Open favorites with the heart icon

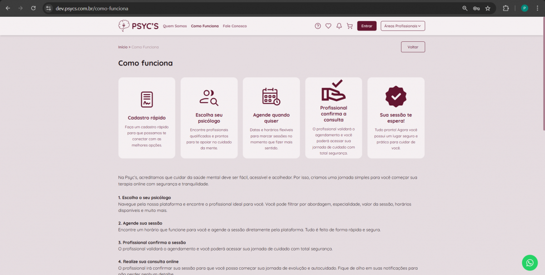pyautogui.click(x=328, y=26)
